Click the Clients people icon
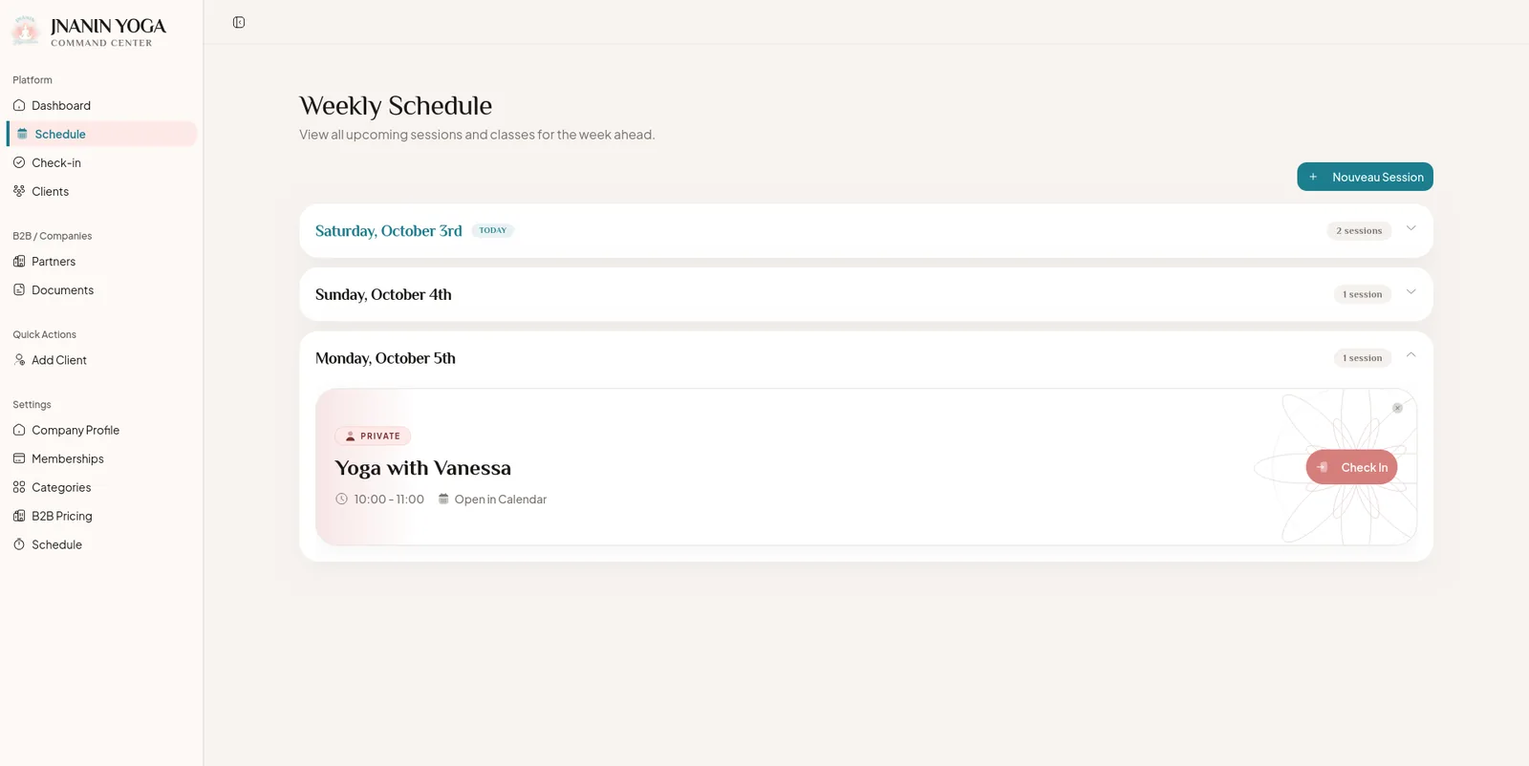Screen dimensions: 1529x766 19,191
